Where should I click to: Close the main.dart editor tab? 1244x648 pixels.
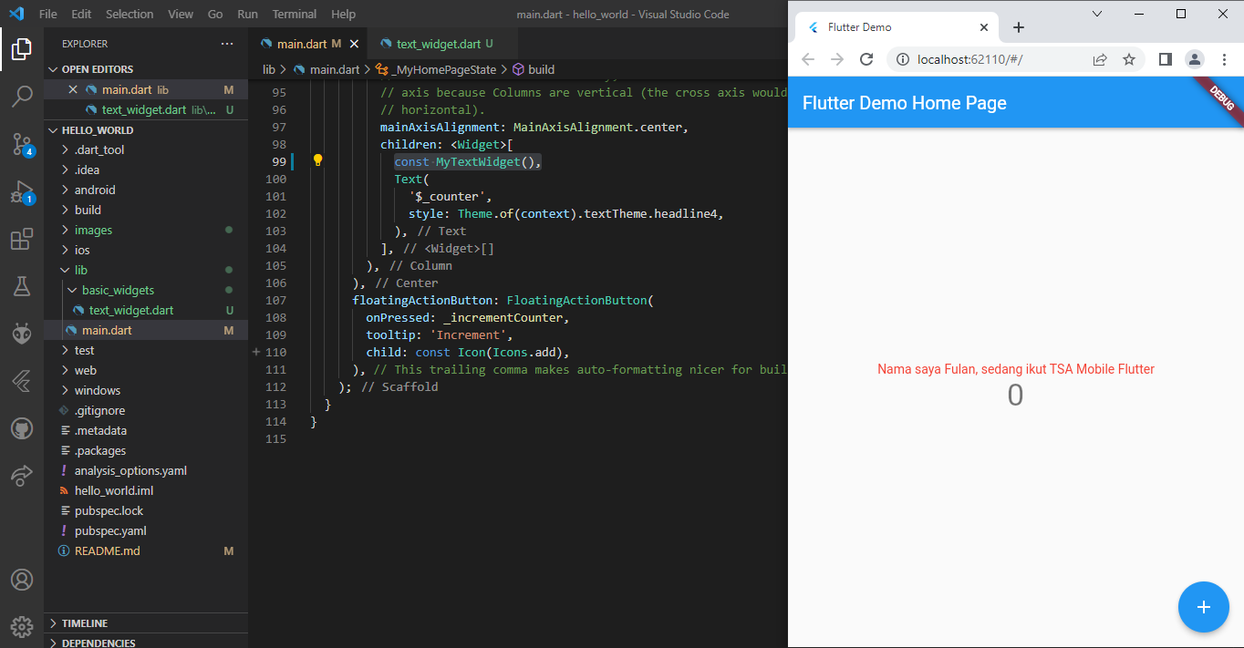tap(354, 44)
